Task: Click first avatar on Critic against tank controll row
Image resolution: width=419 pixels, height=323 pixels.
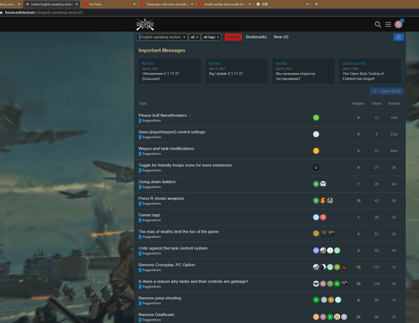Action: click(316, 250)
